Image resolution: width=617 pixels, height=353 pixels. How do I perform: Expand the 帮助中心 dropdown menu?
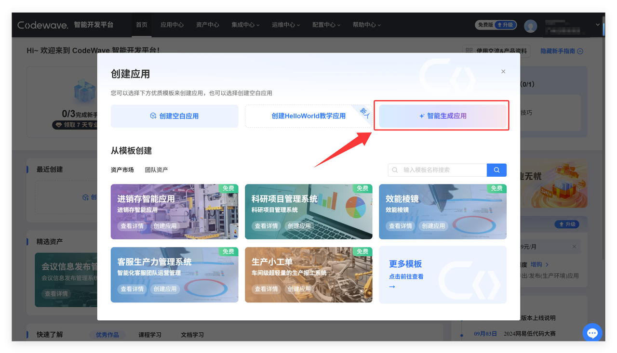click(367, 25)
